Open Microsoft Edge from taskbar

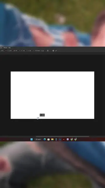pos(45,139)
